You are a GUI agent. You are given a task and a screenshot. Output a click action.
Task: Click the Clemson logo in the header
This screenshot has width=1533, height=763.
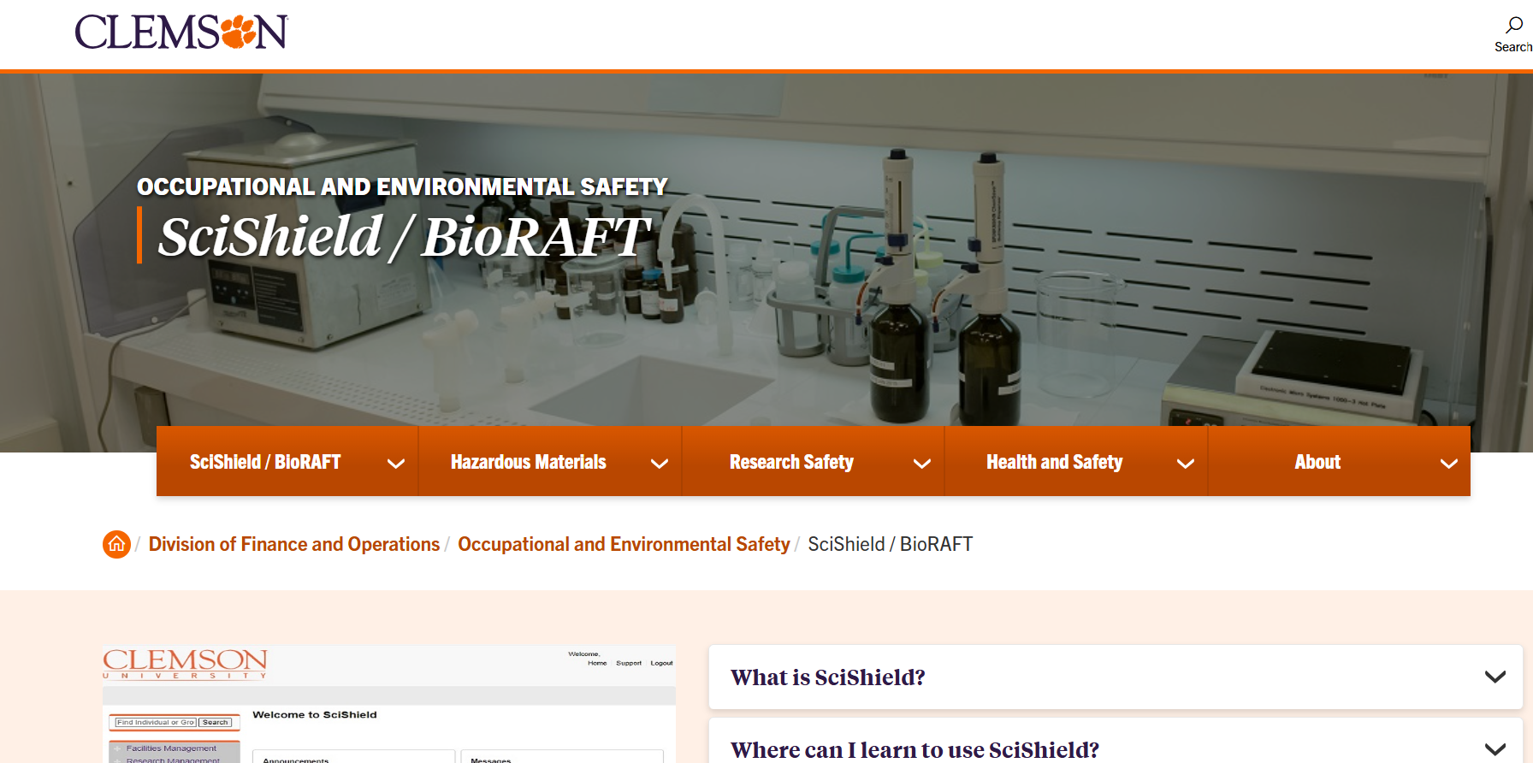(x=181, y=33)
